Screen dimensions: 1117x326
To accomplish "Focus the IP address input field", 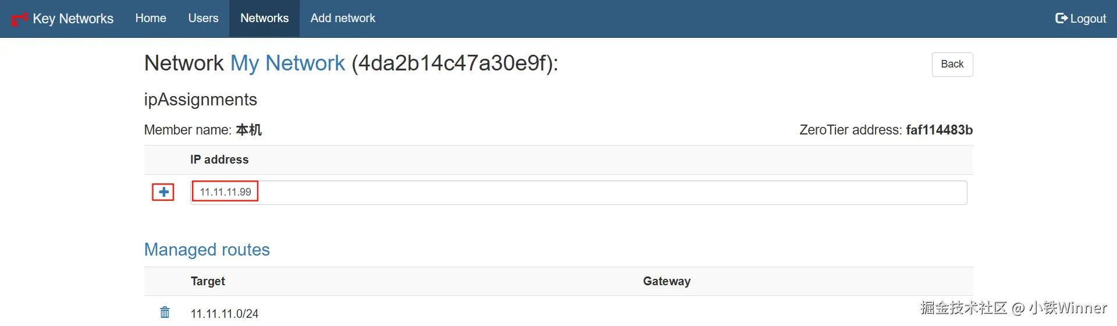I will point(582,193).
